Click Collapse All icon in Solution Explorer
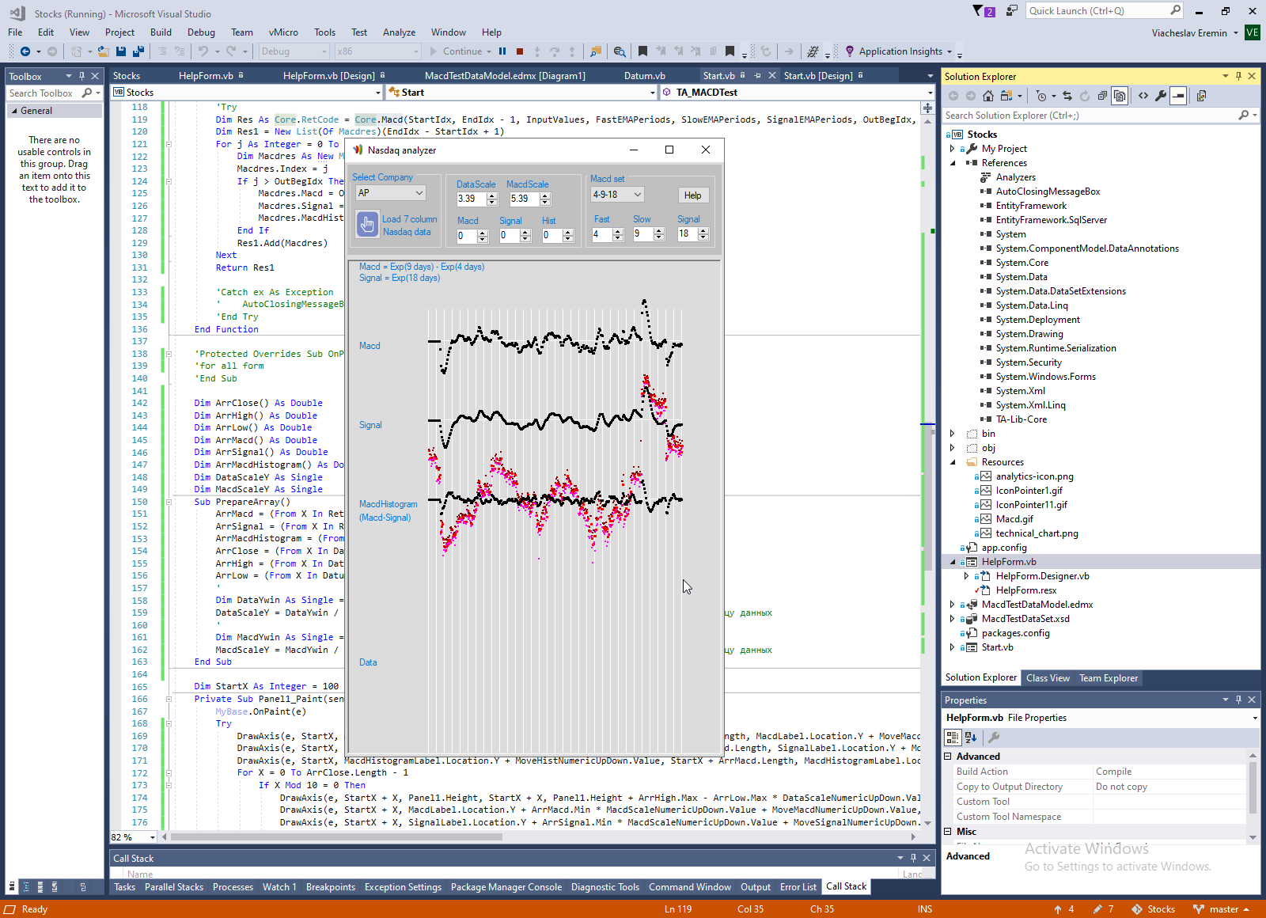Image resolution: width=1266 pixels, height=918 pixels. pos(1102,96)
